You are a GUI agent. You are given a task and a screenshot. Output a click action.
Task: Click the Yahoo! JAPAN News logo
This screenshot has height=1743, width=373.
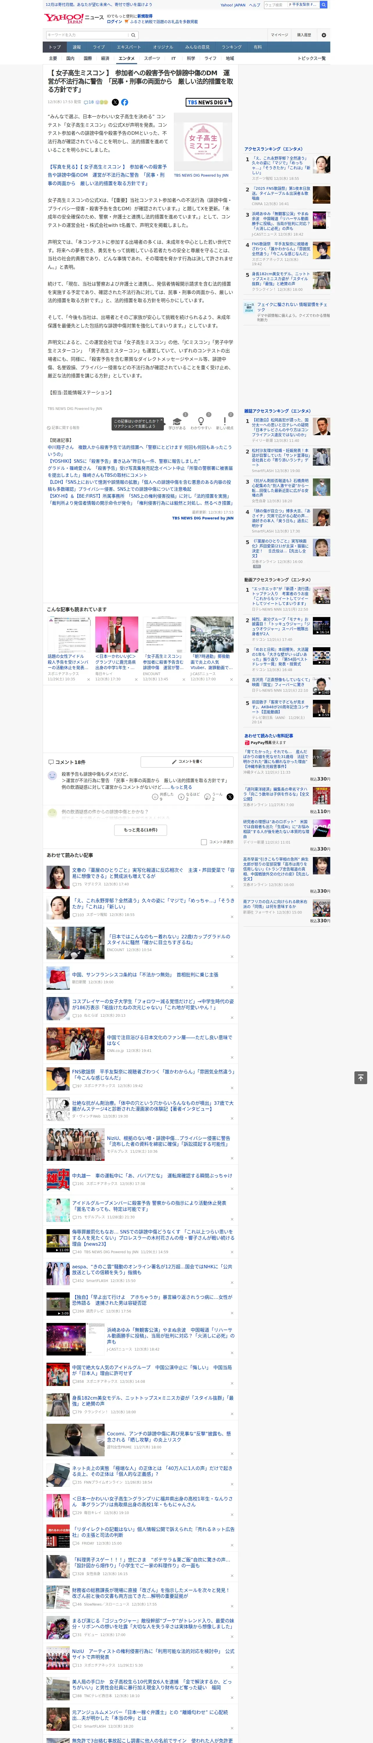coord(74,18)
